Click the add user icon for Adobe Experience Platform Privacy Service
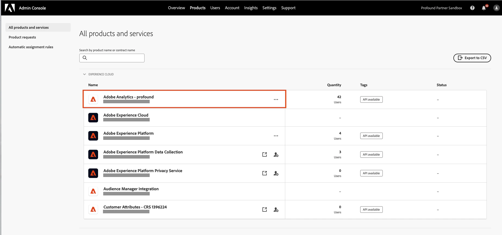The width and height of the screenshot is (502, 235). pyautogui.click(x=276, y=173)
